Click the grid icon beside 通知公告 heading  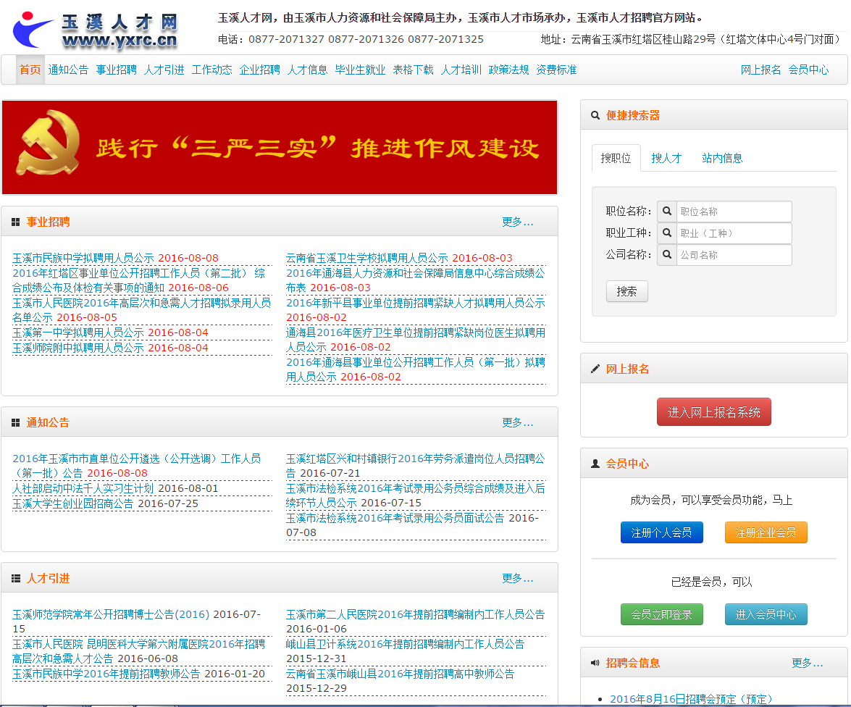[16, 422]
